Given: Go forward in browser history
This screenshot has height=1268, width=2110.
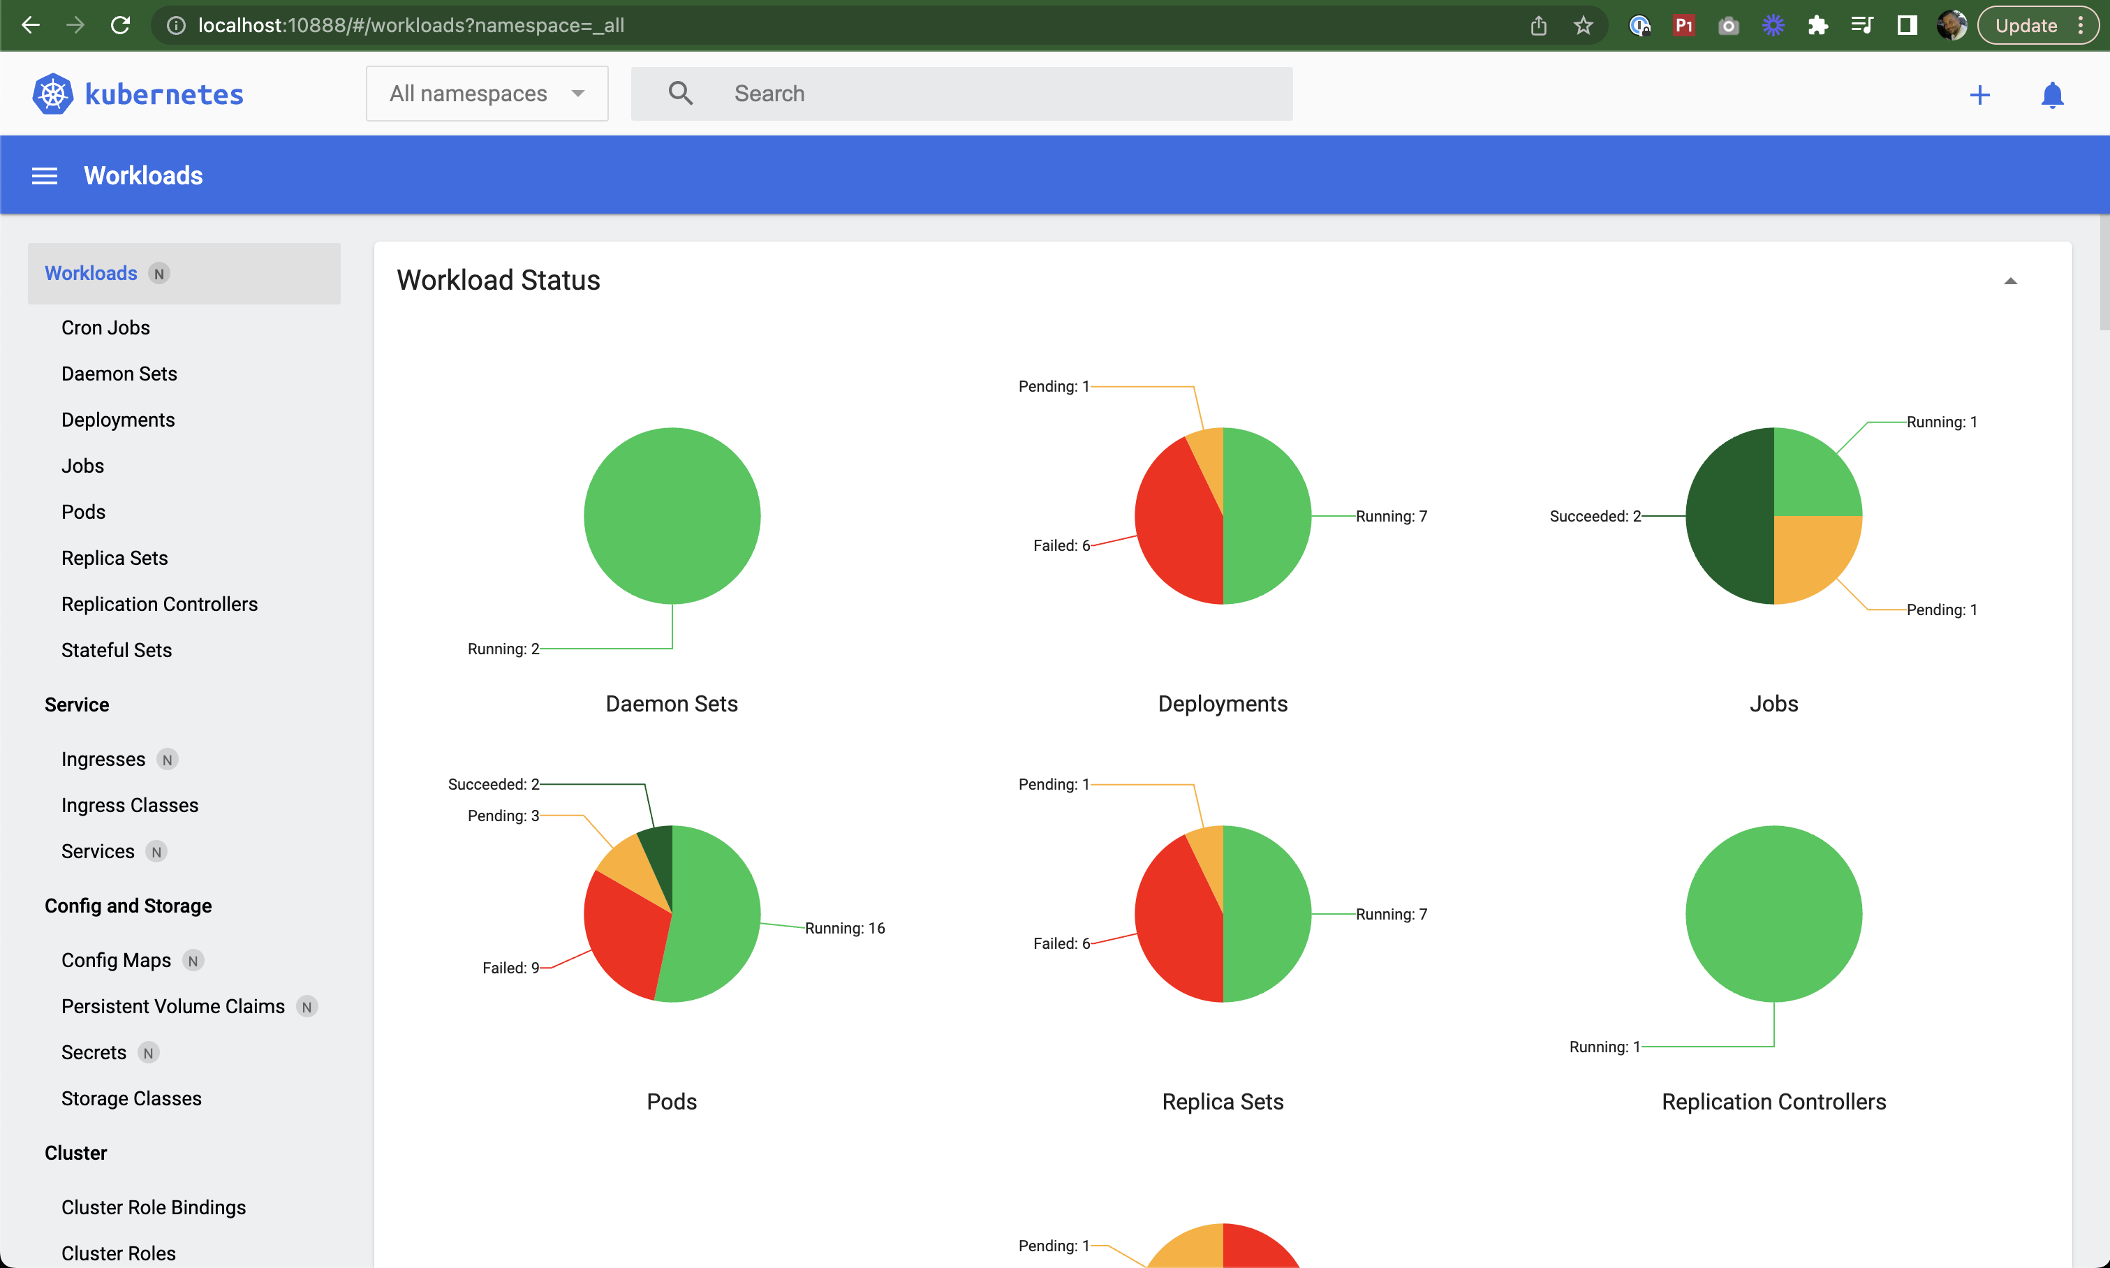Looking at the screenshot, I should tap(75, 26).
